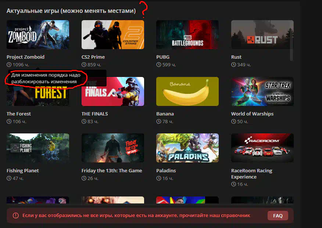This screenshot has width=322, height=228.
Task: Open the Project Zomboid game thumbnail
Action: (x=38, y=34)
